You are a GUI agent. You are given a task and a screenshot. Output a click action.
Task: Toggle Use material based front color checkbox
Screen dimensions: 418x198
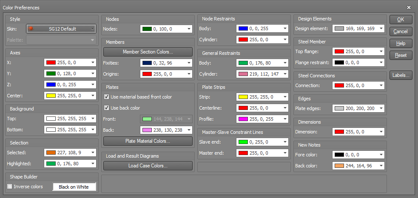[106, 97]
